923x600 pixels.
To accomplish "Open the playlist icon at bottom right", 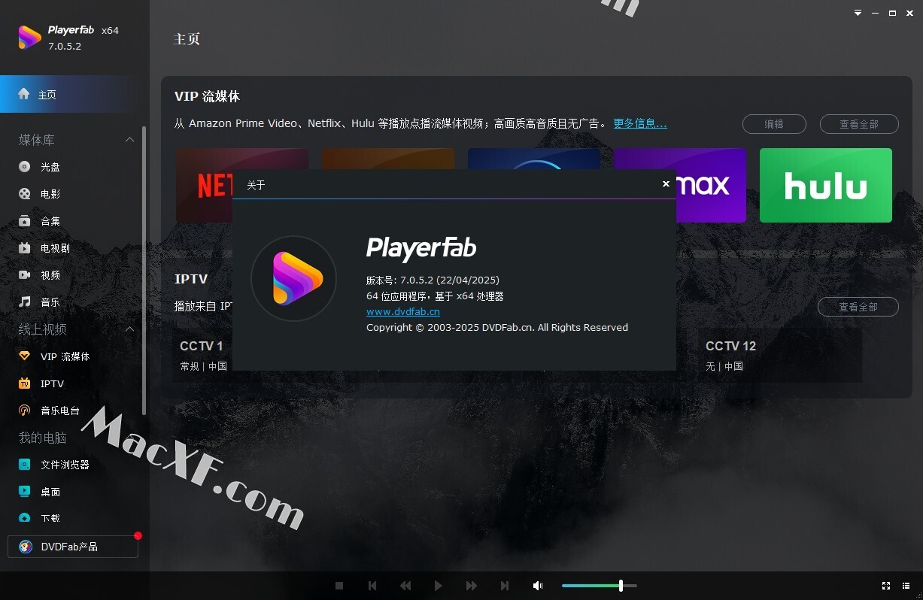I will click(x=906, y=586).
